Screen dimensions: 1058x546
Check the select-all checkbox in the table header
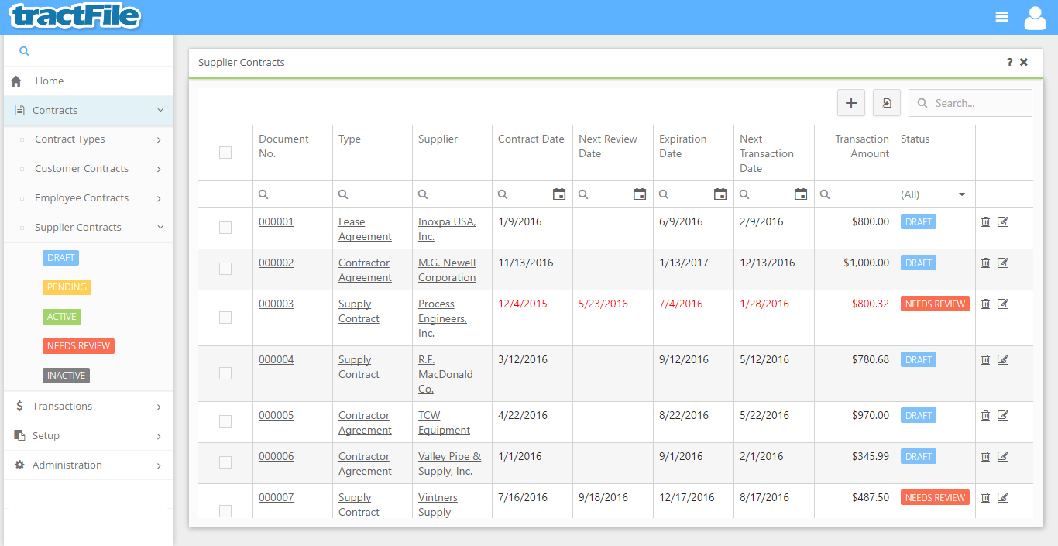(x=225, y=153)
